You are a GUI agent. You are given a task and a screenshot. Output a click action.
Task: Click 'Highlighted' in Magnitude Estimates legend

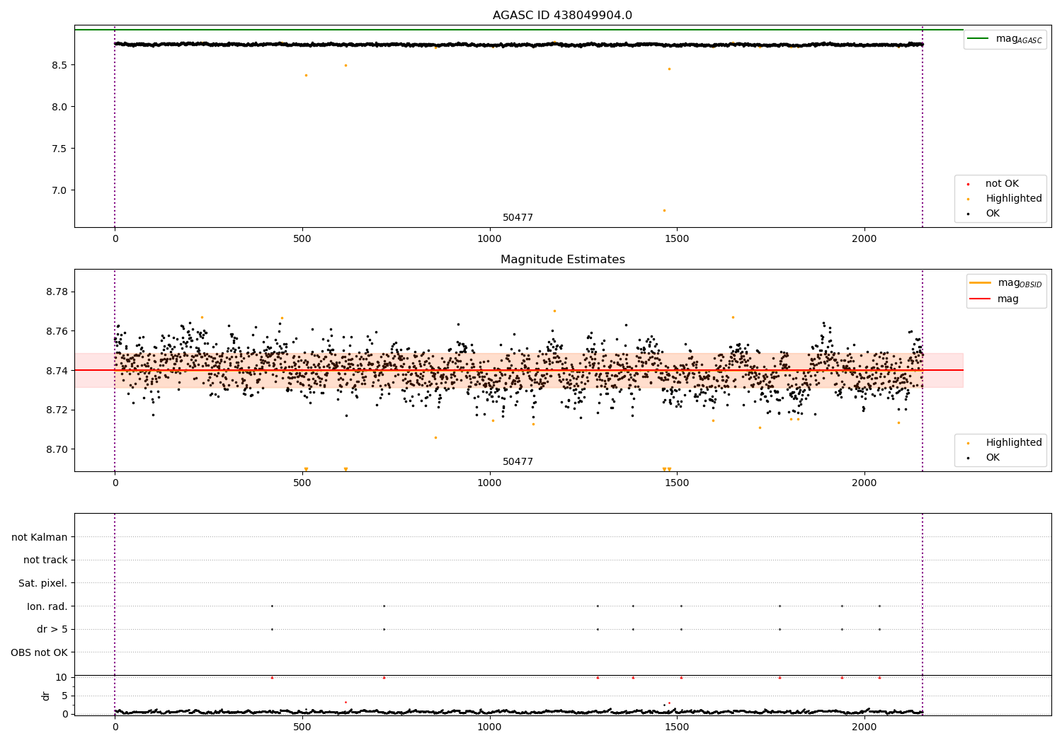click(x=1014, y=443)
